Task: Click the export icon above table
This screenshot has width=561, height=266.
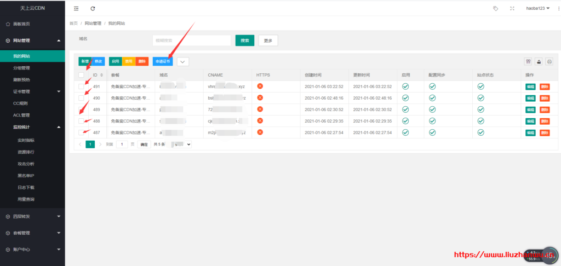Action: click(539, 61)
